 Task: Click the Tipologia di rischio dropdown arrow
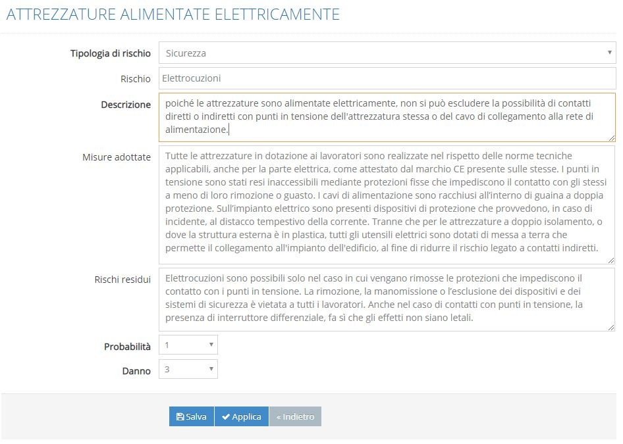[609, 53]
